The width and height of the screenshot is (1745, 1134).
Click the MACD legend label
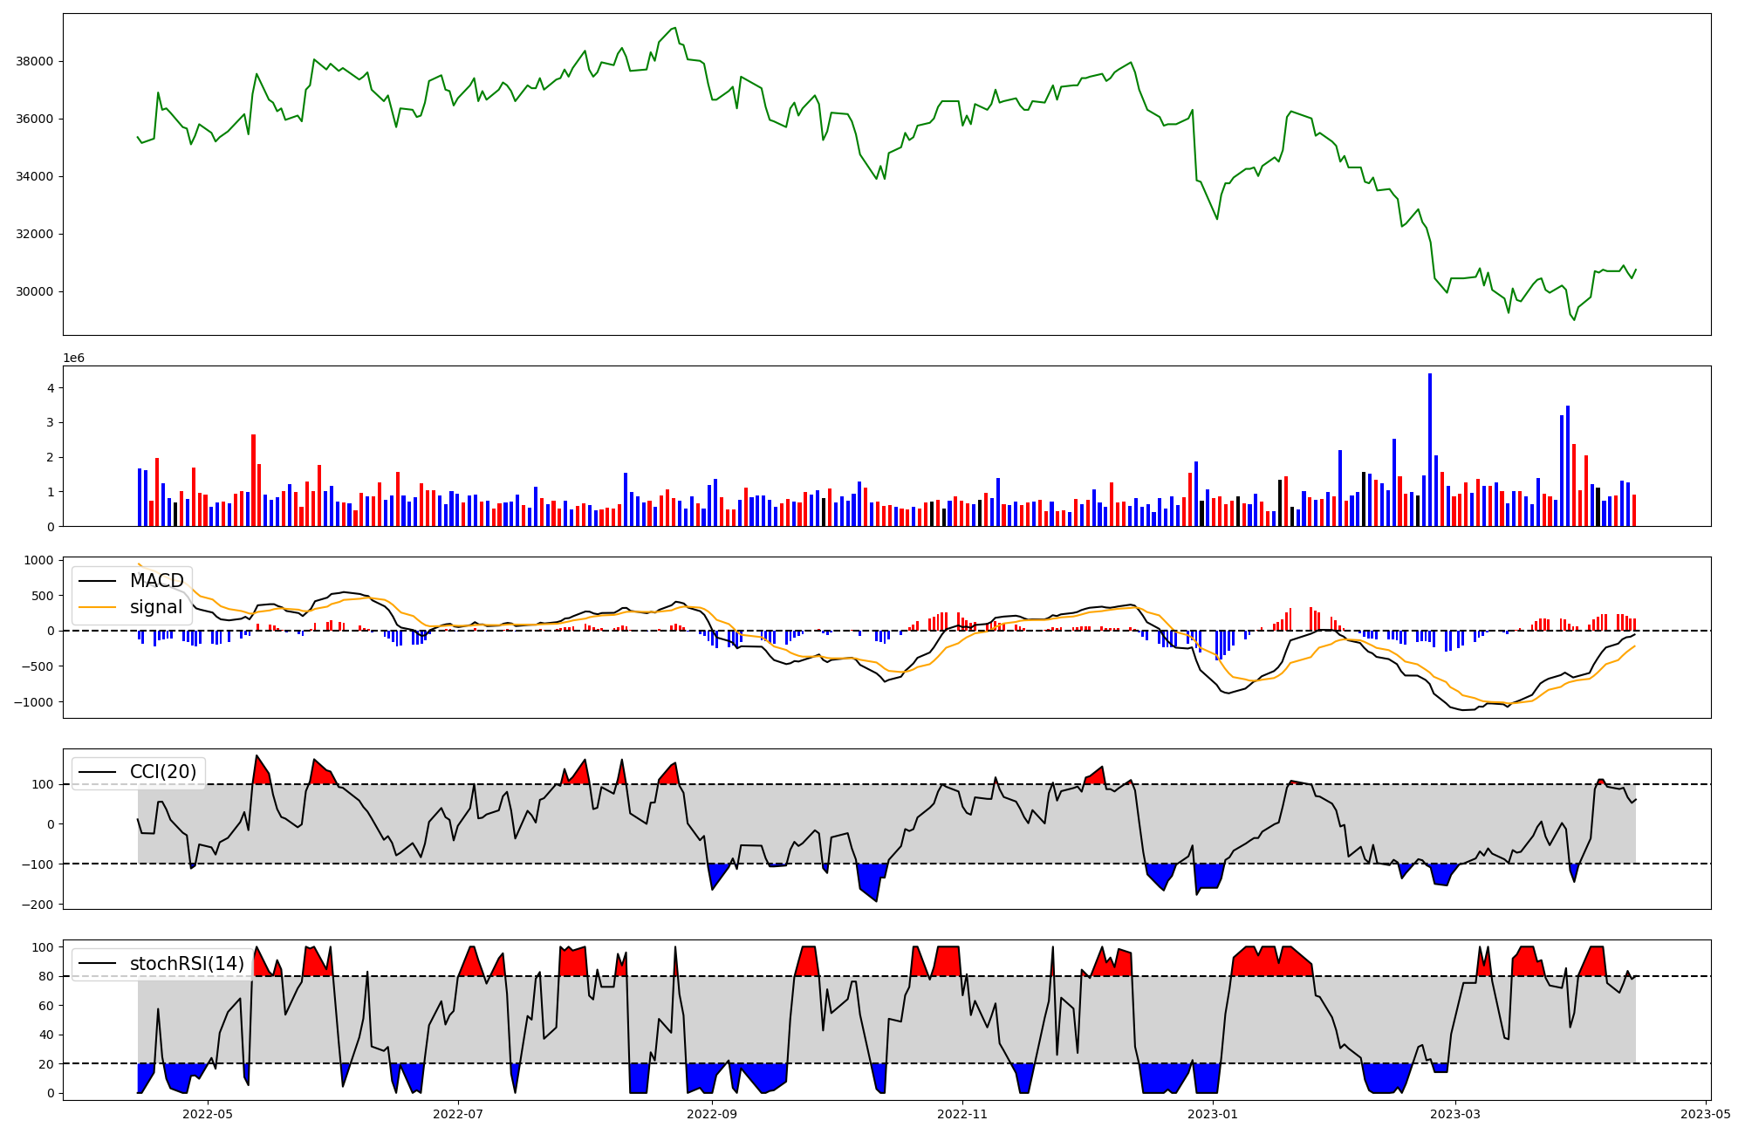[156, 581]
